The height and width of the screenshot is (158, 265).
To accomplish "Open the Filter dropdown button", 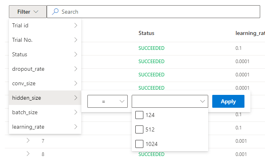I will 28,12.
